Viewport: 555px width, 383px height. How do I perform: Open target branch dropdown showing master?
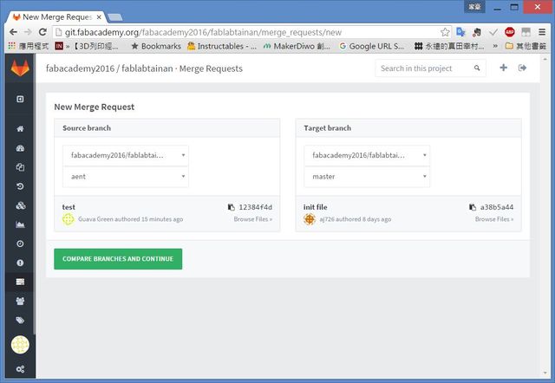[367, 177]
